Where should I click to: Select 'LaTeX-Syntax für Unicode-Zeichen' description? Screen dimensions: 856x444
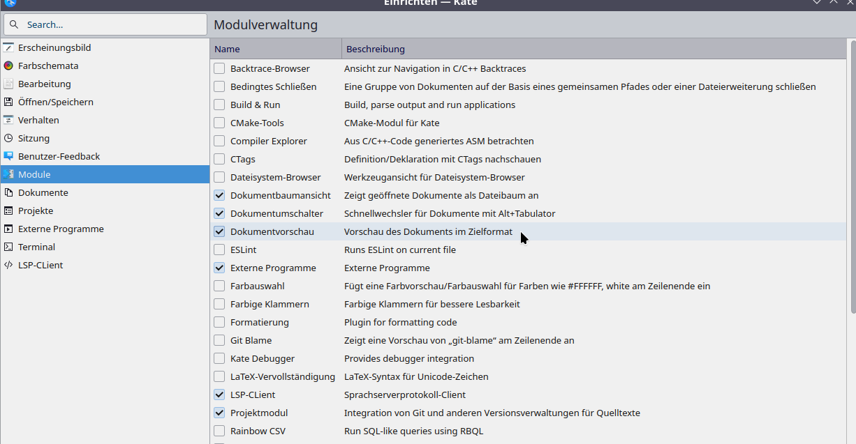point(416,376)
